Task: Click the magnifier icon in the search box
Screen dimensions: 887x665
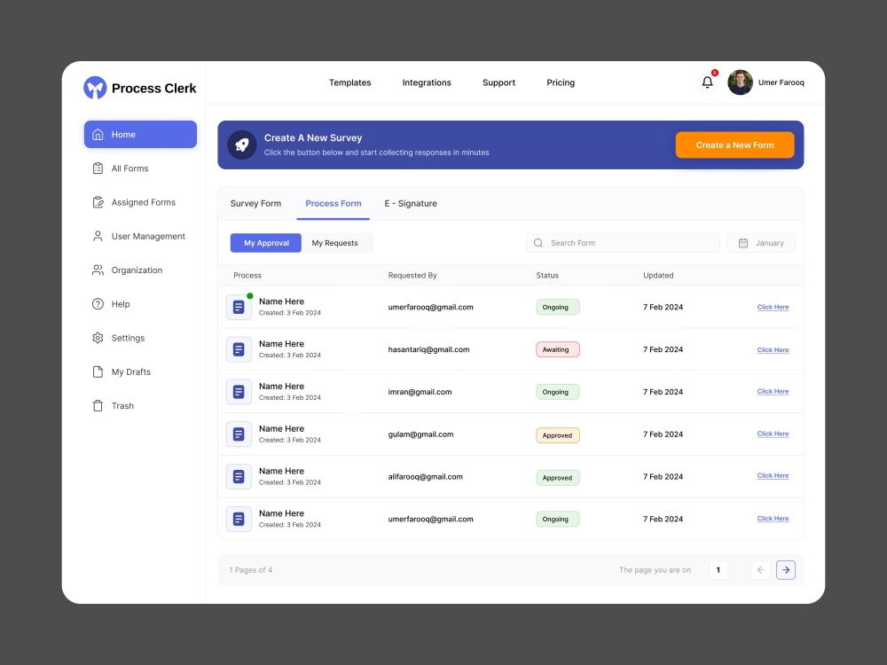Action: (x=538, y=243)
